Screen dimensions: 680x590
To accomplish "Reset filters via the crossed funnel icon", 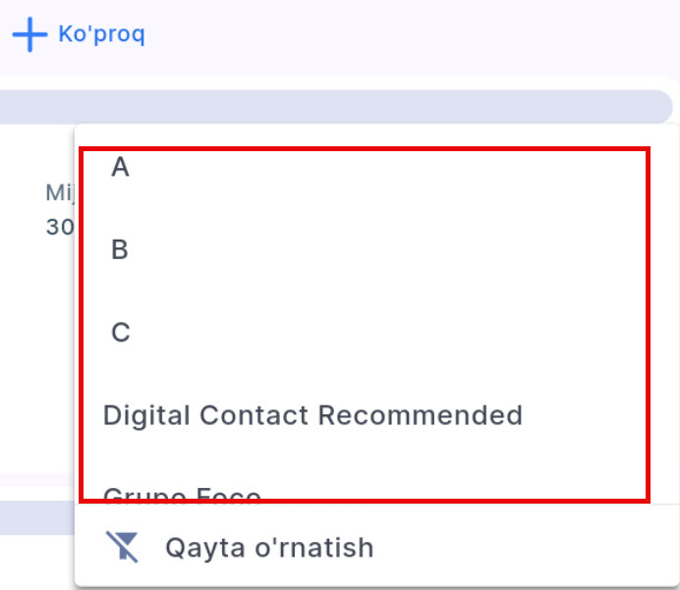I will pos(122,547).
